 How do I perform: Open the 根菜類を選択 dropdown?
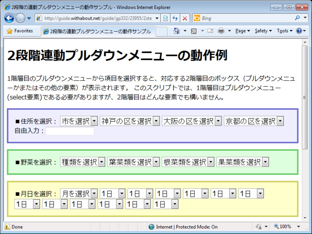pos(188,162)
